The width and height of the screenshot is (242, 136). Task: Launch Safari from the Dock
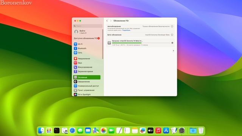coord(72,131)
